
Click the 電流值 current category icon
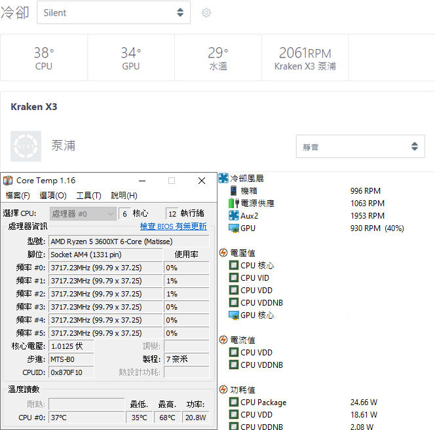pos(223,340)
